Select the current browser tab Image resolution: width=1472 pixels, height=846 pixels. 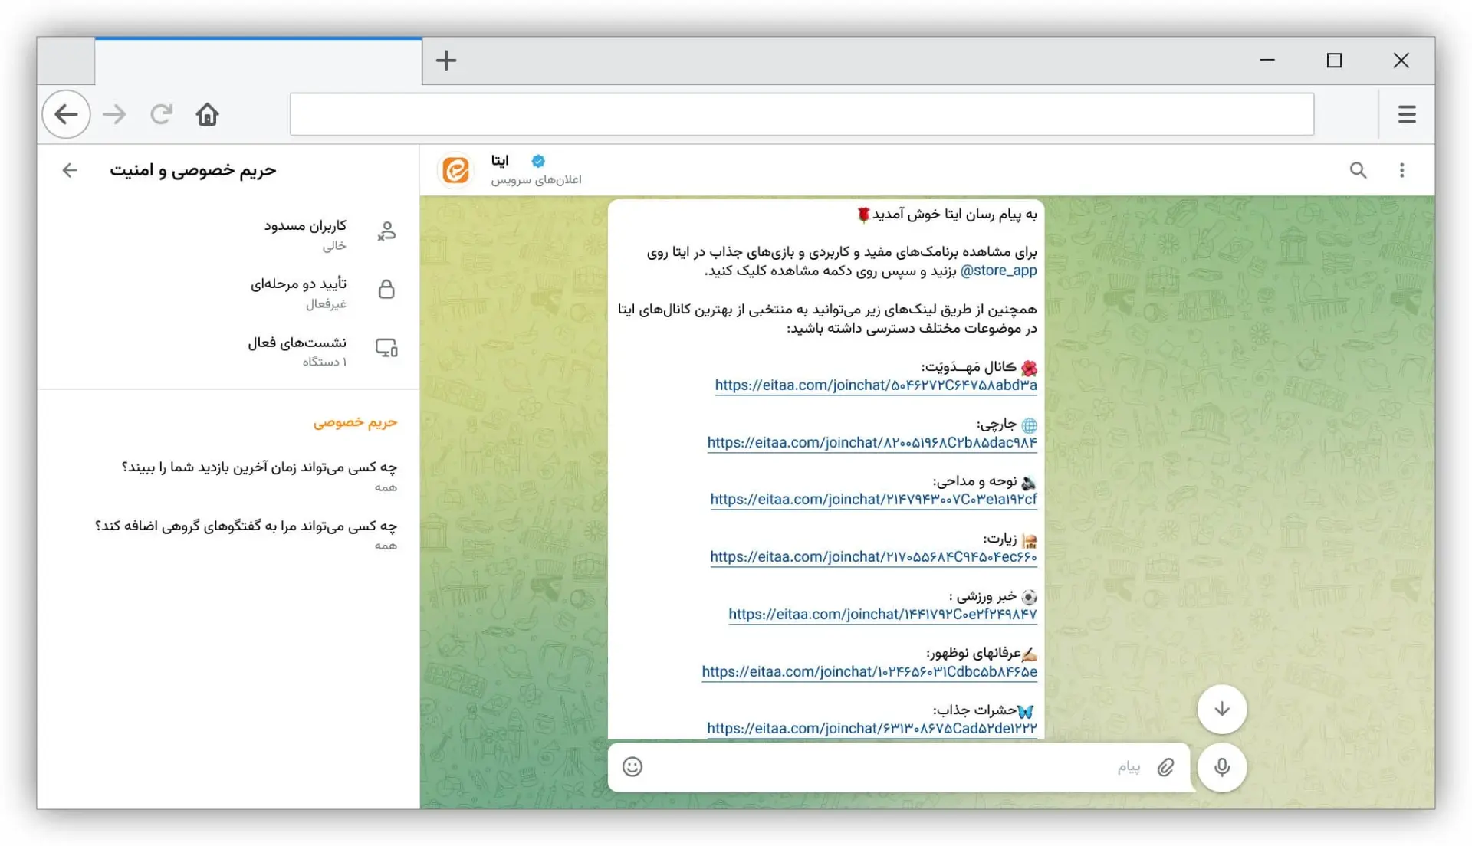tap(258, 61)
